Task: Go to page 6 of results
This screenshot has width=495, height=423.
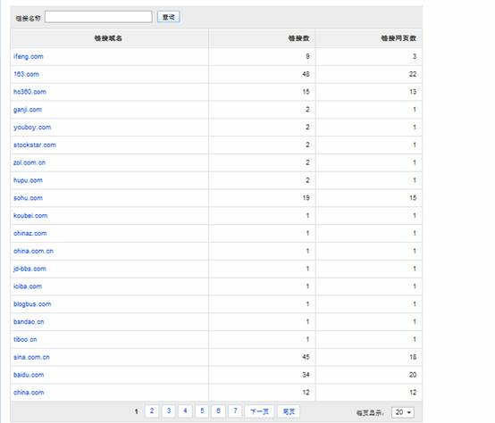Action: [x=218, y=411]
